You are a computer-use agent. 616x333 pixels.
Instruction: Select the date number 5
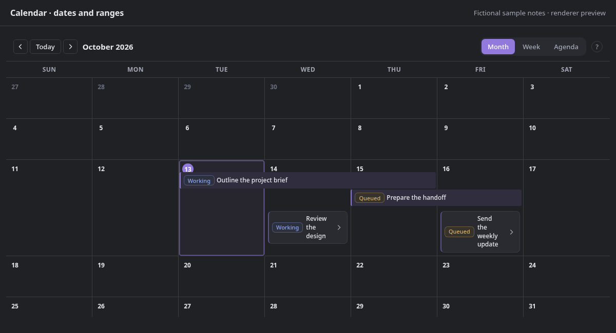(x=101, y=128)
